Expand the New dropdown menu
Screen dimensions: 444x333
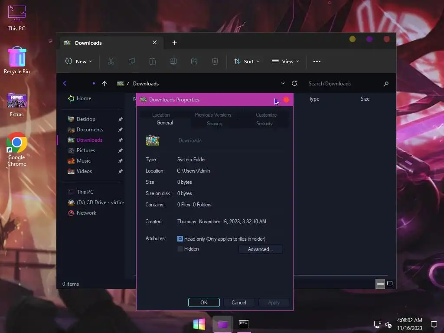pos(79,61)
